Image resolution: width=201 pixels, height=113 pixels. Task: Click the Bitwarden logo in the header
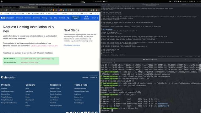coord(8,18)
